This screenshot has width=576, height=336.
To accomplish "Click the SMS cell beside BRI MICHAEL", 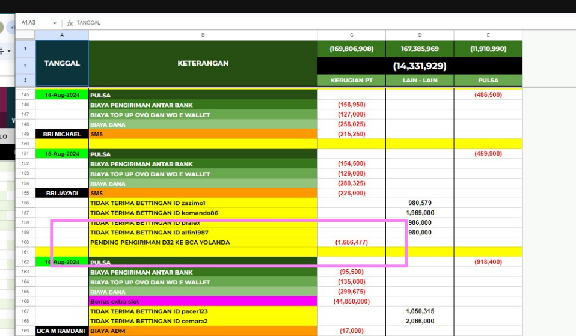I will (x=203, y=134).
